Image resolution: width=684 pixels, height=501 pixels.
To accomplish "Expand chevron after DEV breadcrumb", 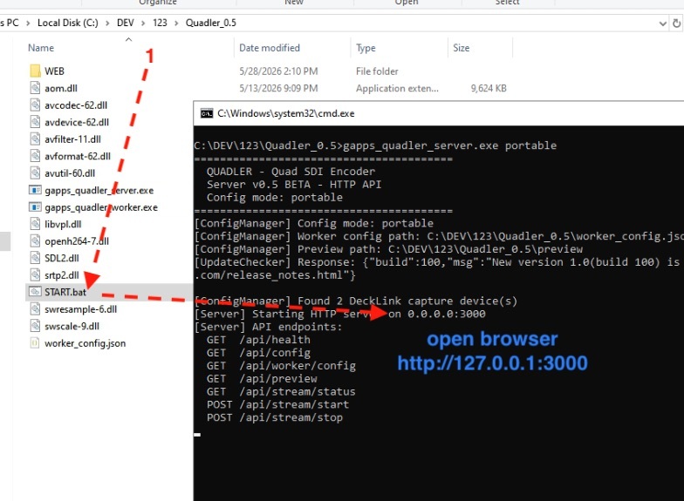I will point(143,23).
